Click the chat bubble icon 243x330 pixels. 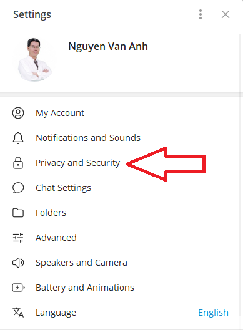[18, 188]
